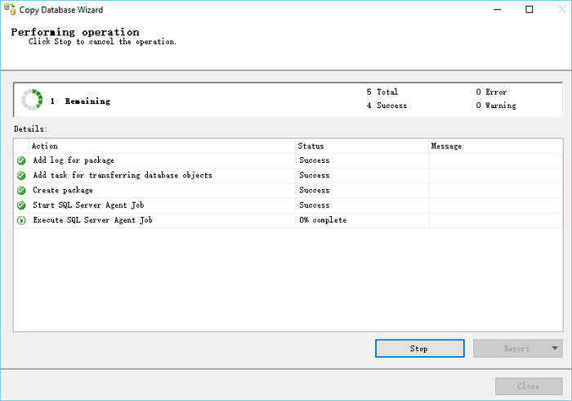
Task: Click the Message column header
Action: coord(495,146)
